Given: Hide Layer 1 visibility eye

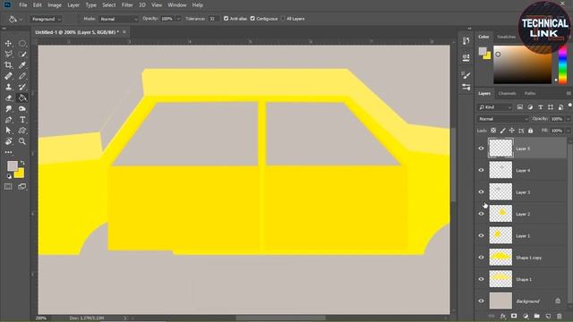Looking at the screenshot, I should pyautogui.click(x=481, y=236).
